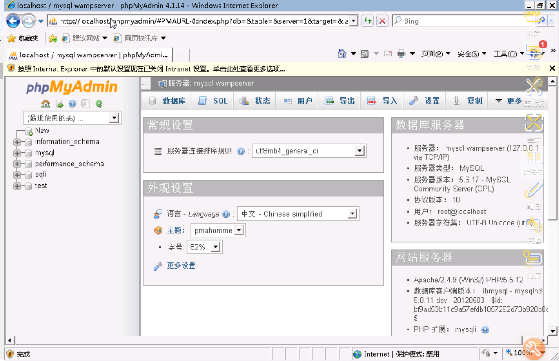Image resolution: width=559 pixels, height=361 pixels.
Task: Open the recent pages arrow beside the Forward button
Action: click(x=41, y=21)
